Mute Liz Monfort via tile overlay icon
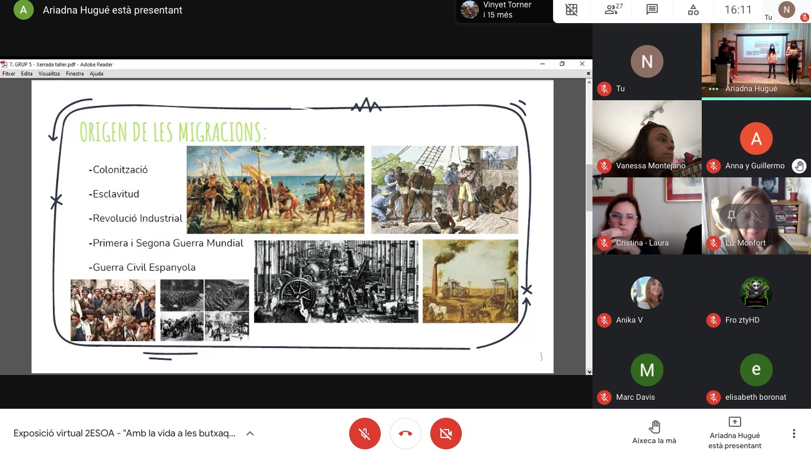811x451 pixels. pos(756,216)
